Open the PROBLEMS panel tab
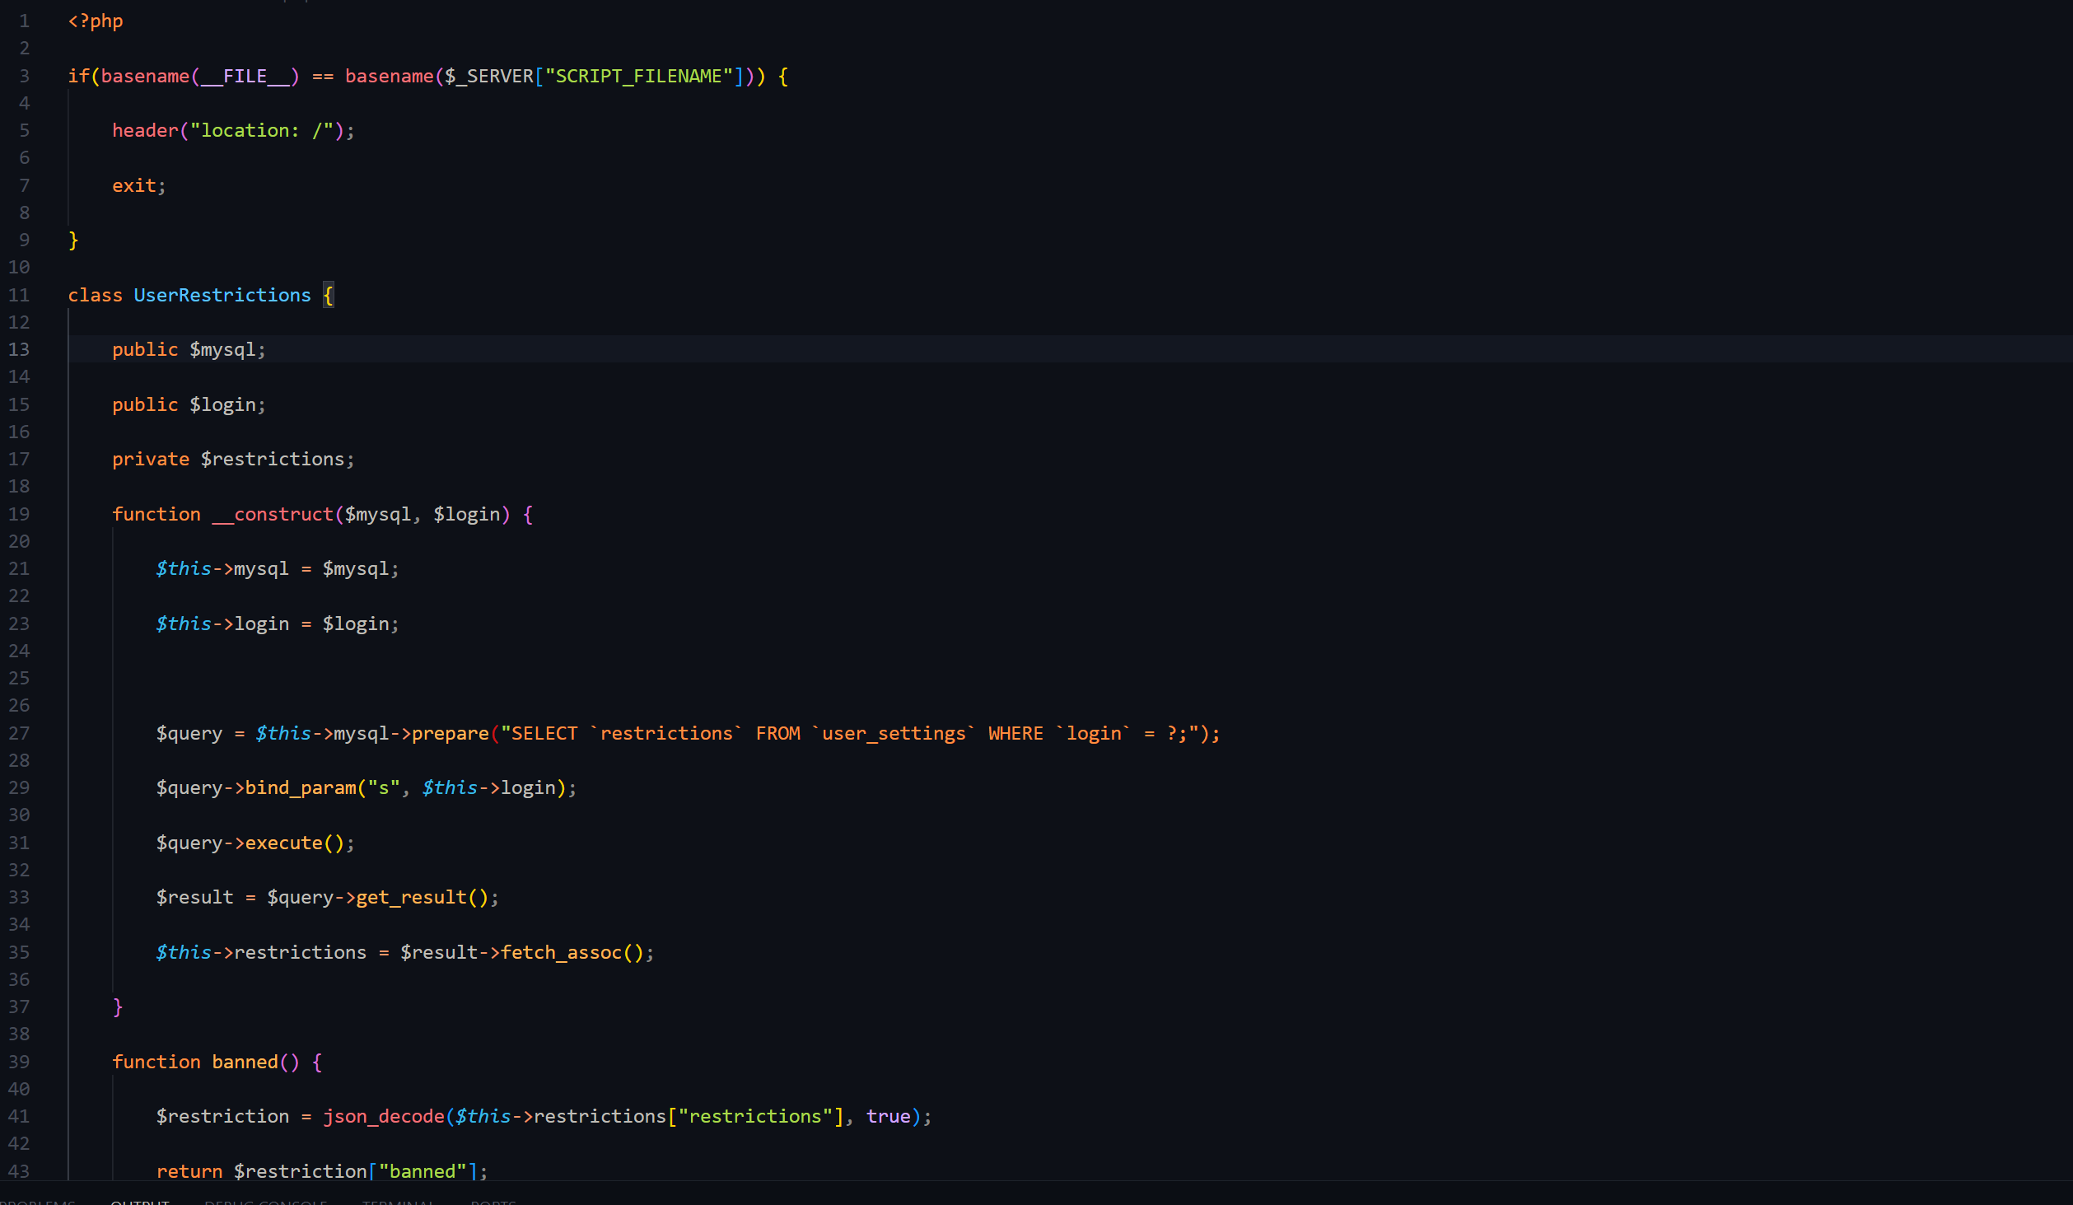 tap(38, 1201)
